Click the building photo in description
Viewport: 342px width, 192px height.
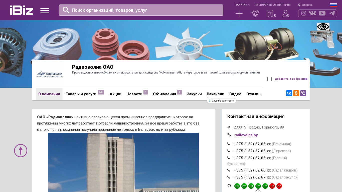[x=123, y=162]
